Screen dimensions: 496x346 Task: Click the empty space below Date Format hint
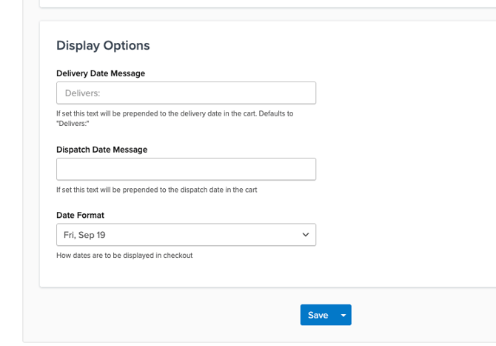[185, 273]
